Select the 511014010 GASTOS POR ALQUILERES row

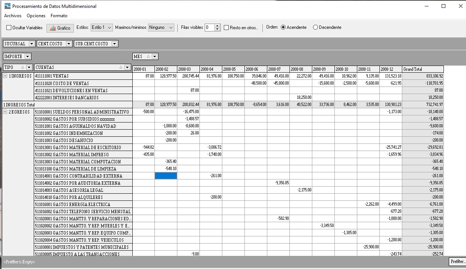coord(83,197)
